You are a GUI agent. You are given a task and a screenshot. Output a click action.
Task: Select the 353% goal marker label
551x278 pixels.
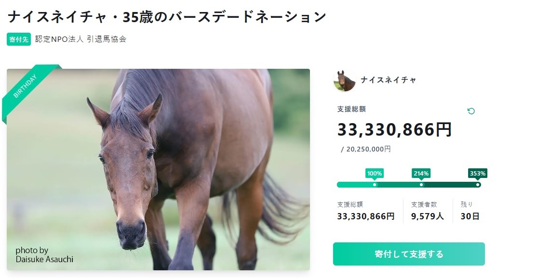click(x=477, y=173)
